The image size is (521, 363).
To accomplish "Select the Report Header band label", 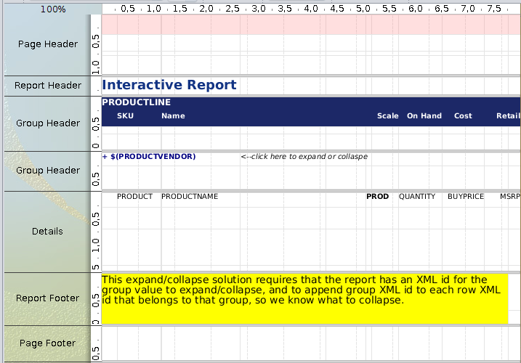I will (x=47, y=86).
